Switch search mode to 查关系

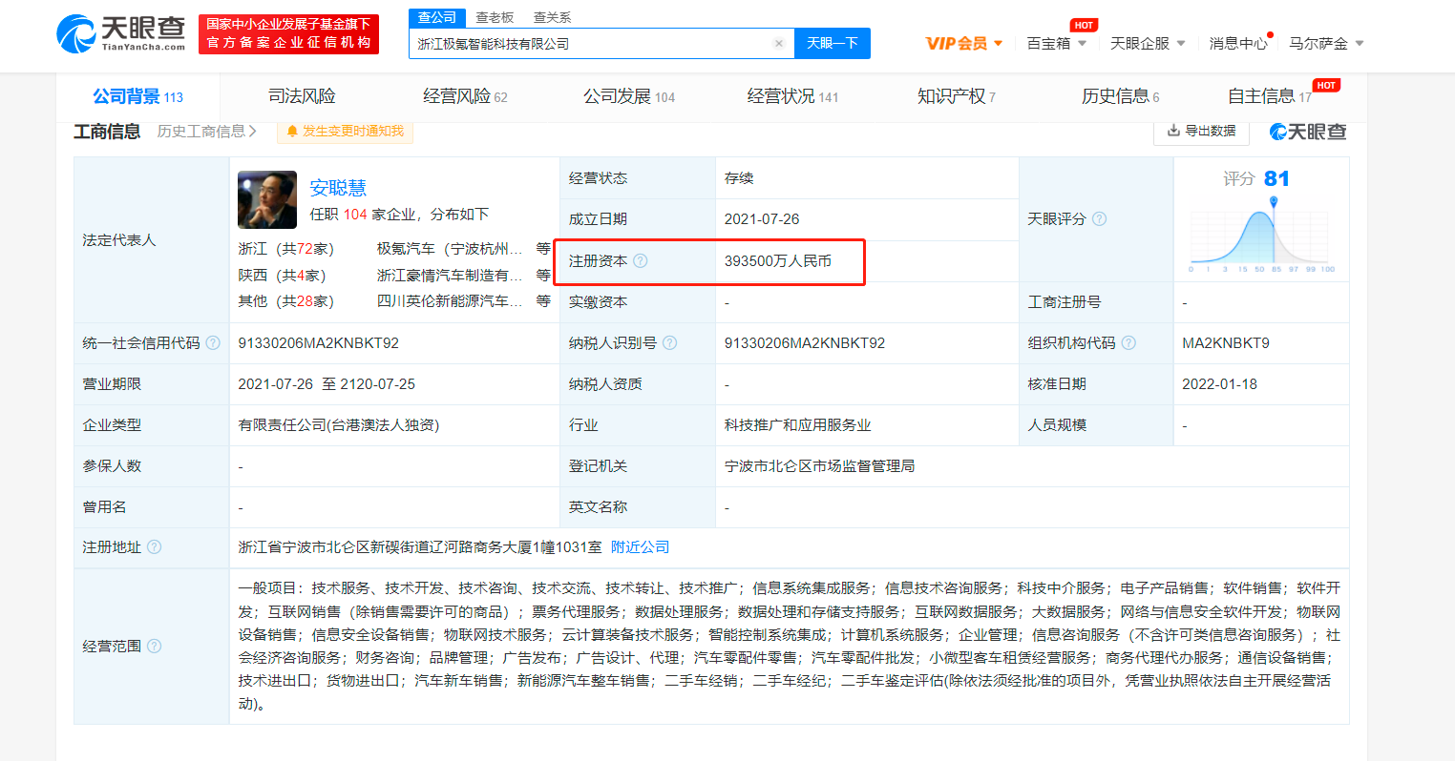click(x=552, y=17)
